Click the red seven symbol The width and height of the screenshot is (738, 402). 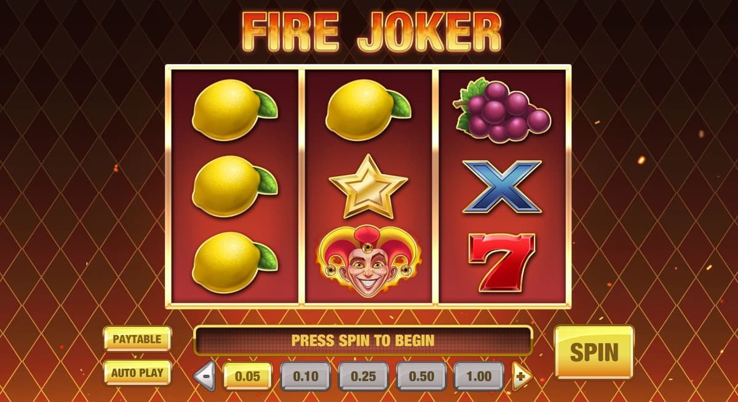tap(502, 261)
